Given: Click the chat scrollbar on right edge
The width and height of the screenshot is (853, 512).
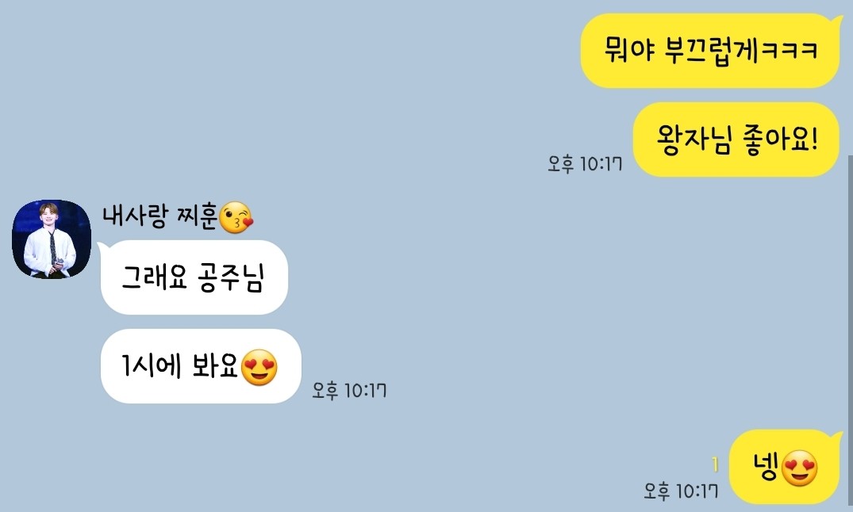Looking at the screenshot, I should (x=850, y=333).
